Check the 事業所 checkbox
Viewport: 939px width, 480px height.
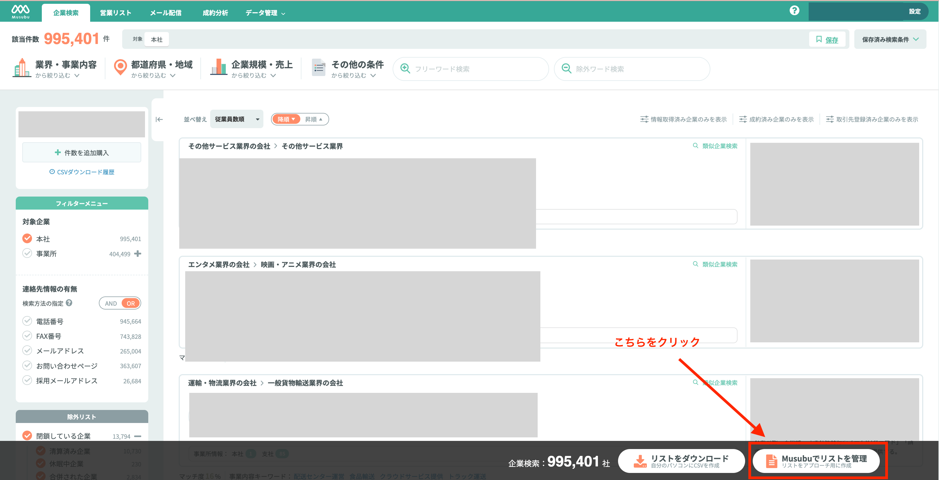[27, 253]
